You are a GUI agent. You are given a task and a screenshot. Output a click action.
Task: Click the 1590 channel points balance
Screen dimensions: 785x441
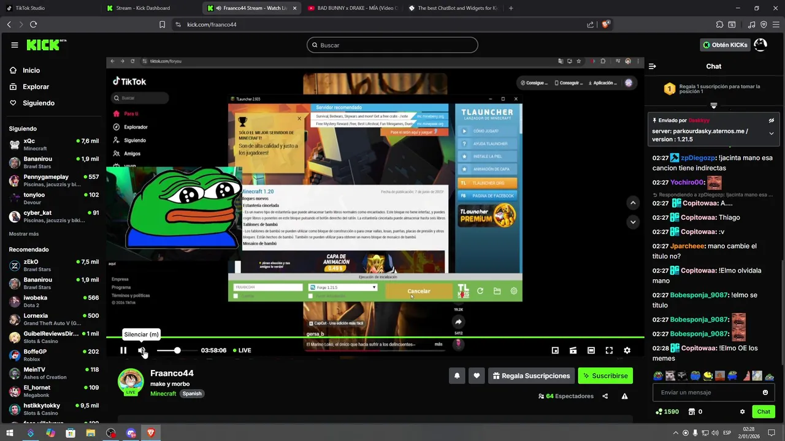(667, 412)
